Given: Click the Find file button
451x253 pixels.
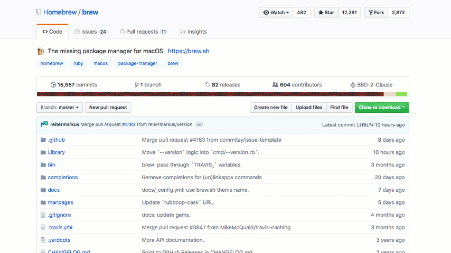Looking at the screenshot, I should pos(339,108).
